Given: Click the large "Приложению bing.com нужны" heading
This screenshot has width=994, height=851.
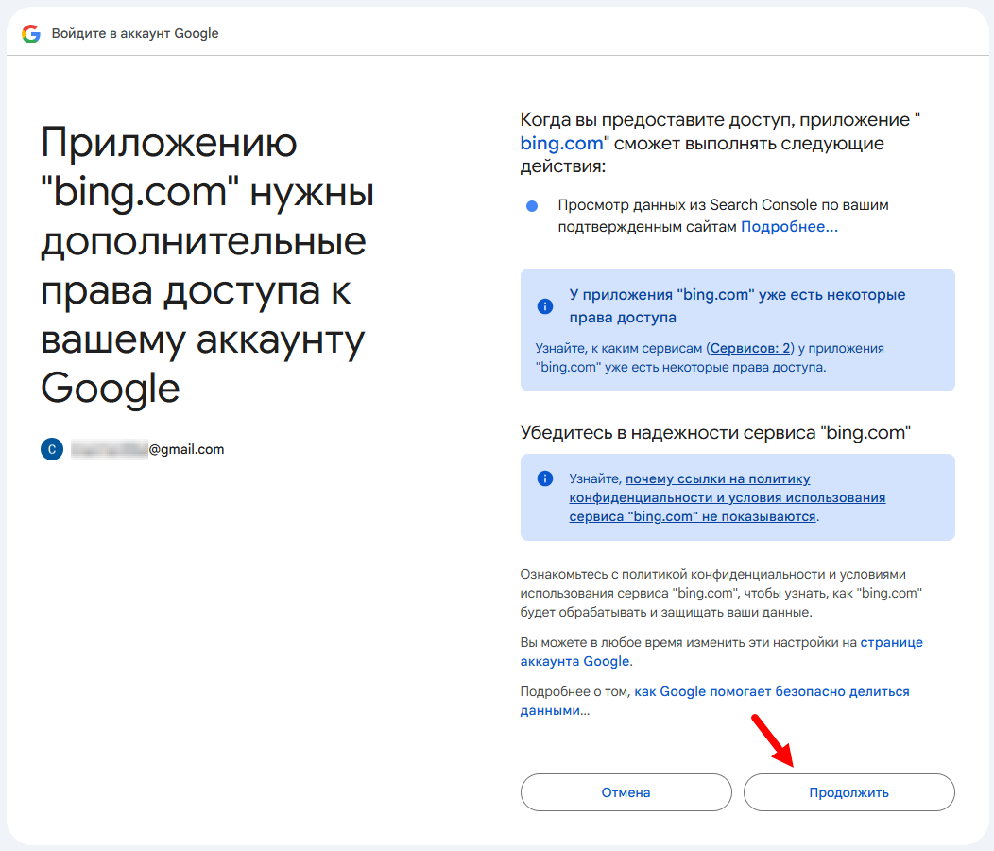Looking at the screenshot, I should pyautogui.click(x=207, y=265).
